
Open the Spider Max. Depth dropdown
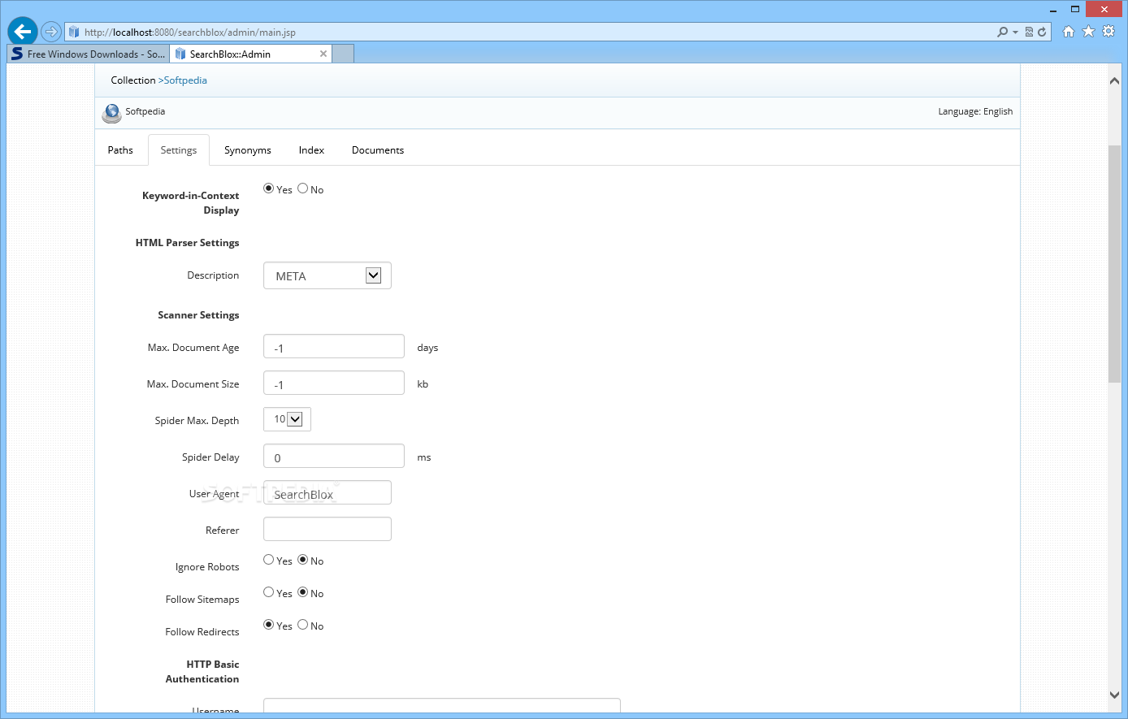287,419
